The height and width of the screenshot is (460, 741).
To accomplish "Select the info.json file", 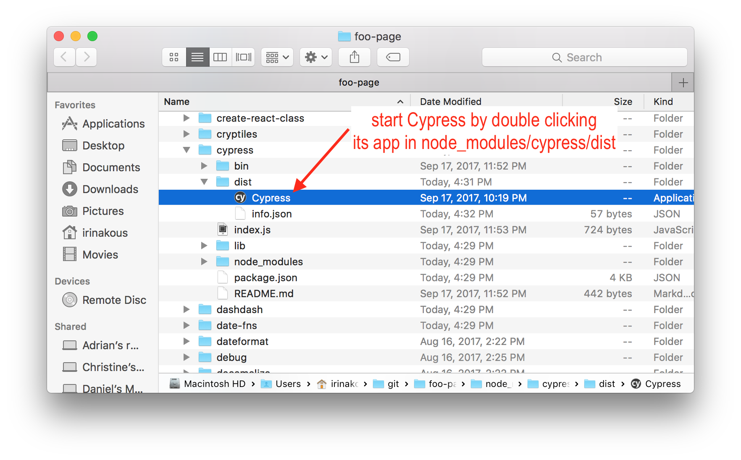I will tap(271, 214).
